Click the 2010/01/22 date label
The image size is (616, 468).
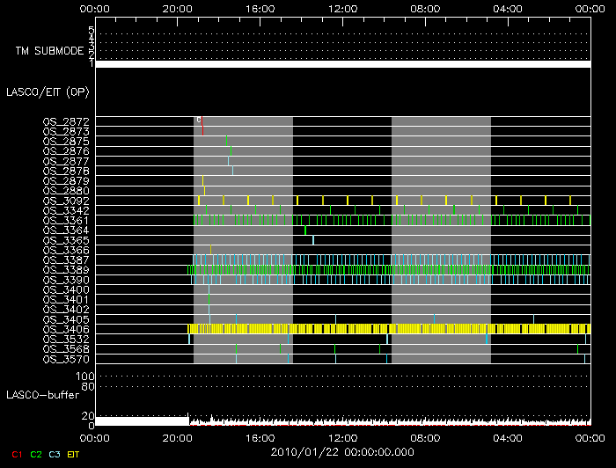coord(342,451)
